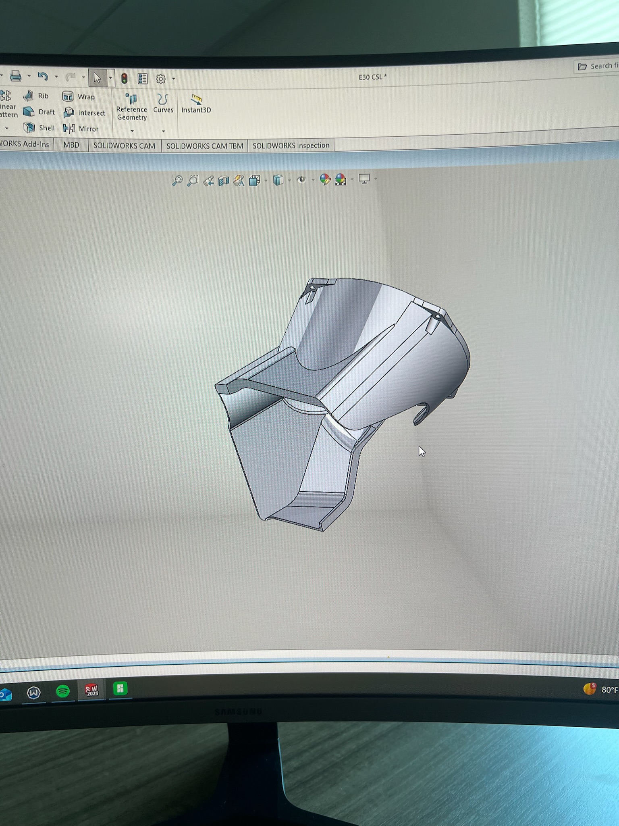This screenshot has width=619, height=826.
Task: Use the Intersect tool
Action: [x=84, y=113]
